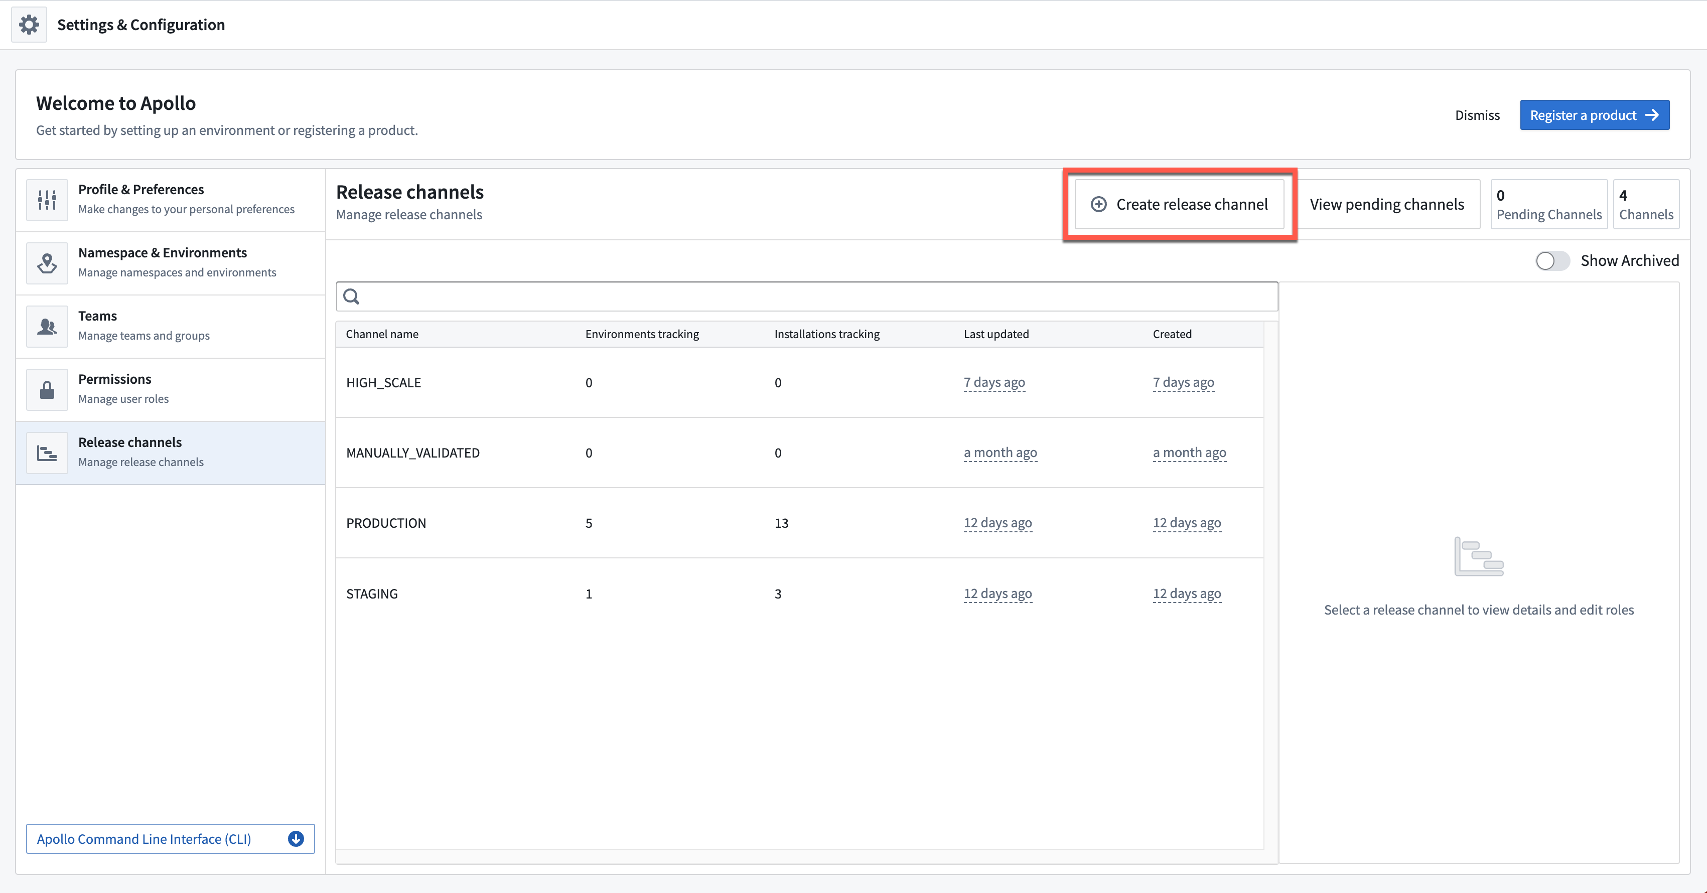Click the 0 Pending Channels counter
The image size is (1707, 893).
point(1548,204)
